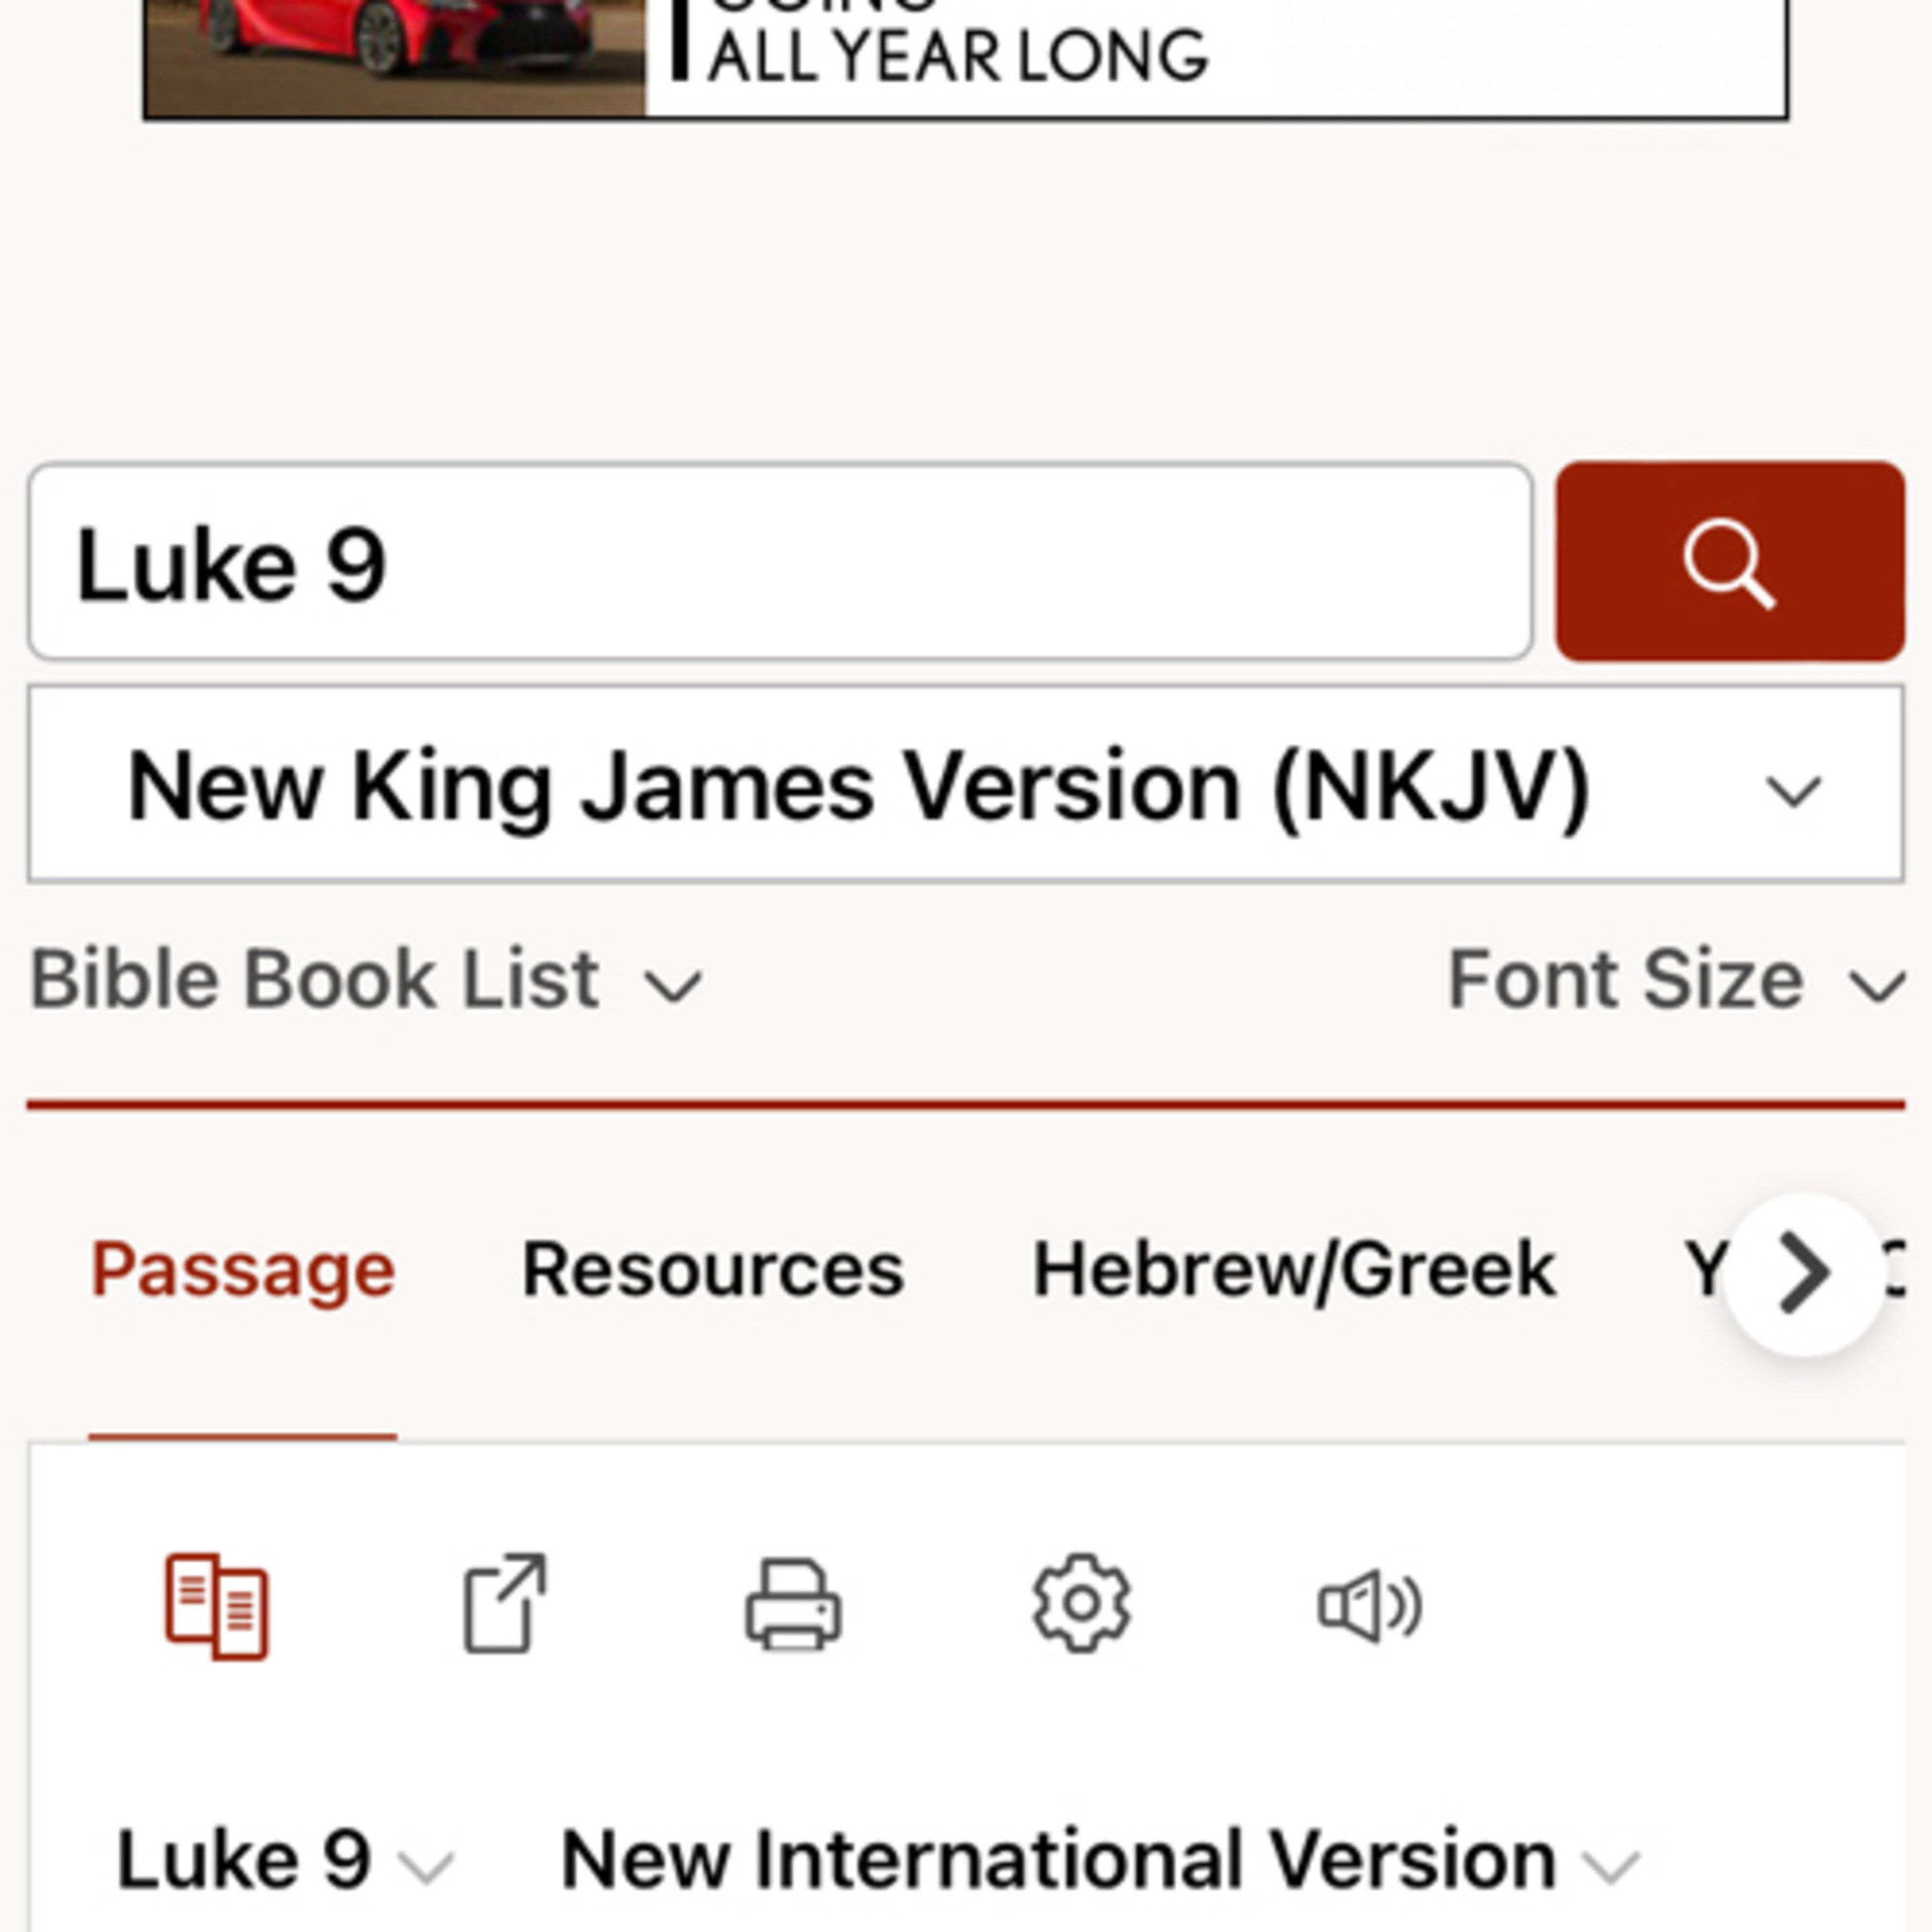The width and height of the screenshot is (1932, 1932).
Task: Click the share passage icon
Action: click(x=505, y=1604)
